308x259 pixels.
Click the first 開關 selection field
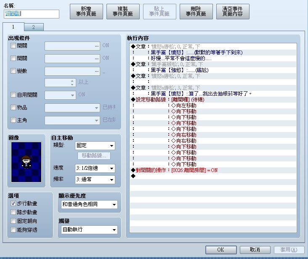pos(72,46)
